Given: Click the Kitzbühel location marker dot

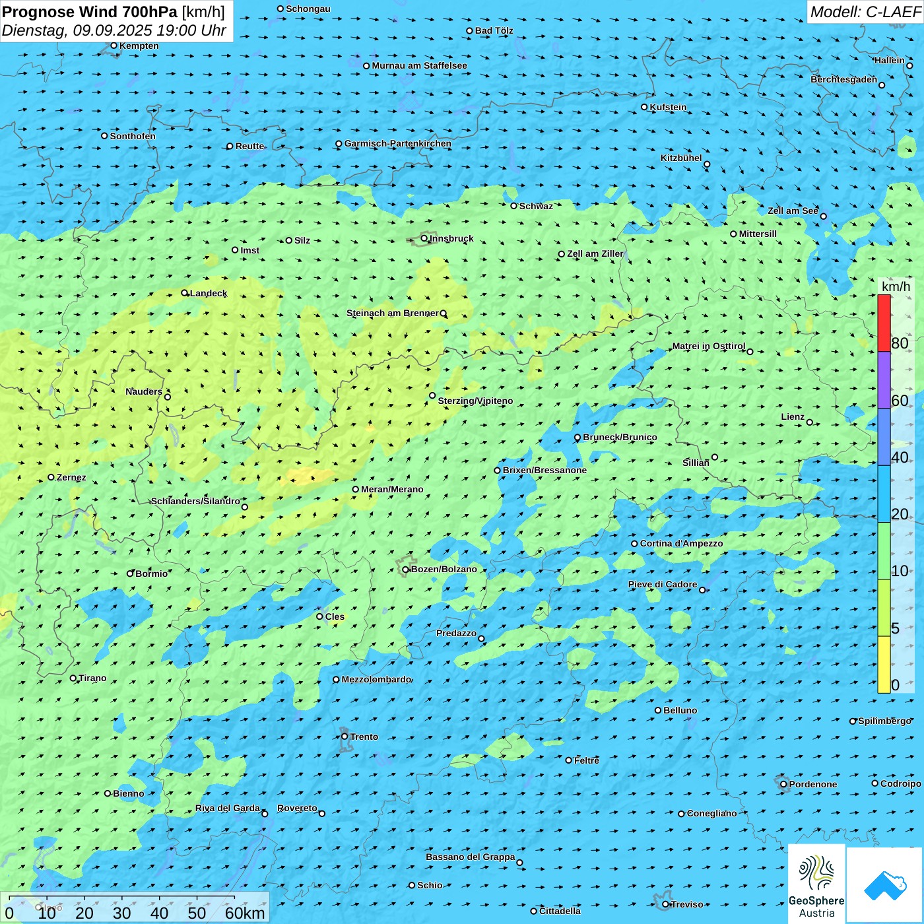Looking at the screenshot, I should pos(707,164).
